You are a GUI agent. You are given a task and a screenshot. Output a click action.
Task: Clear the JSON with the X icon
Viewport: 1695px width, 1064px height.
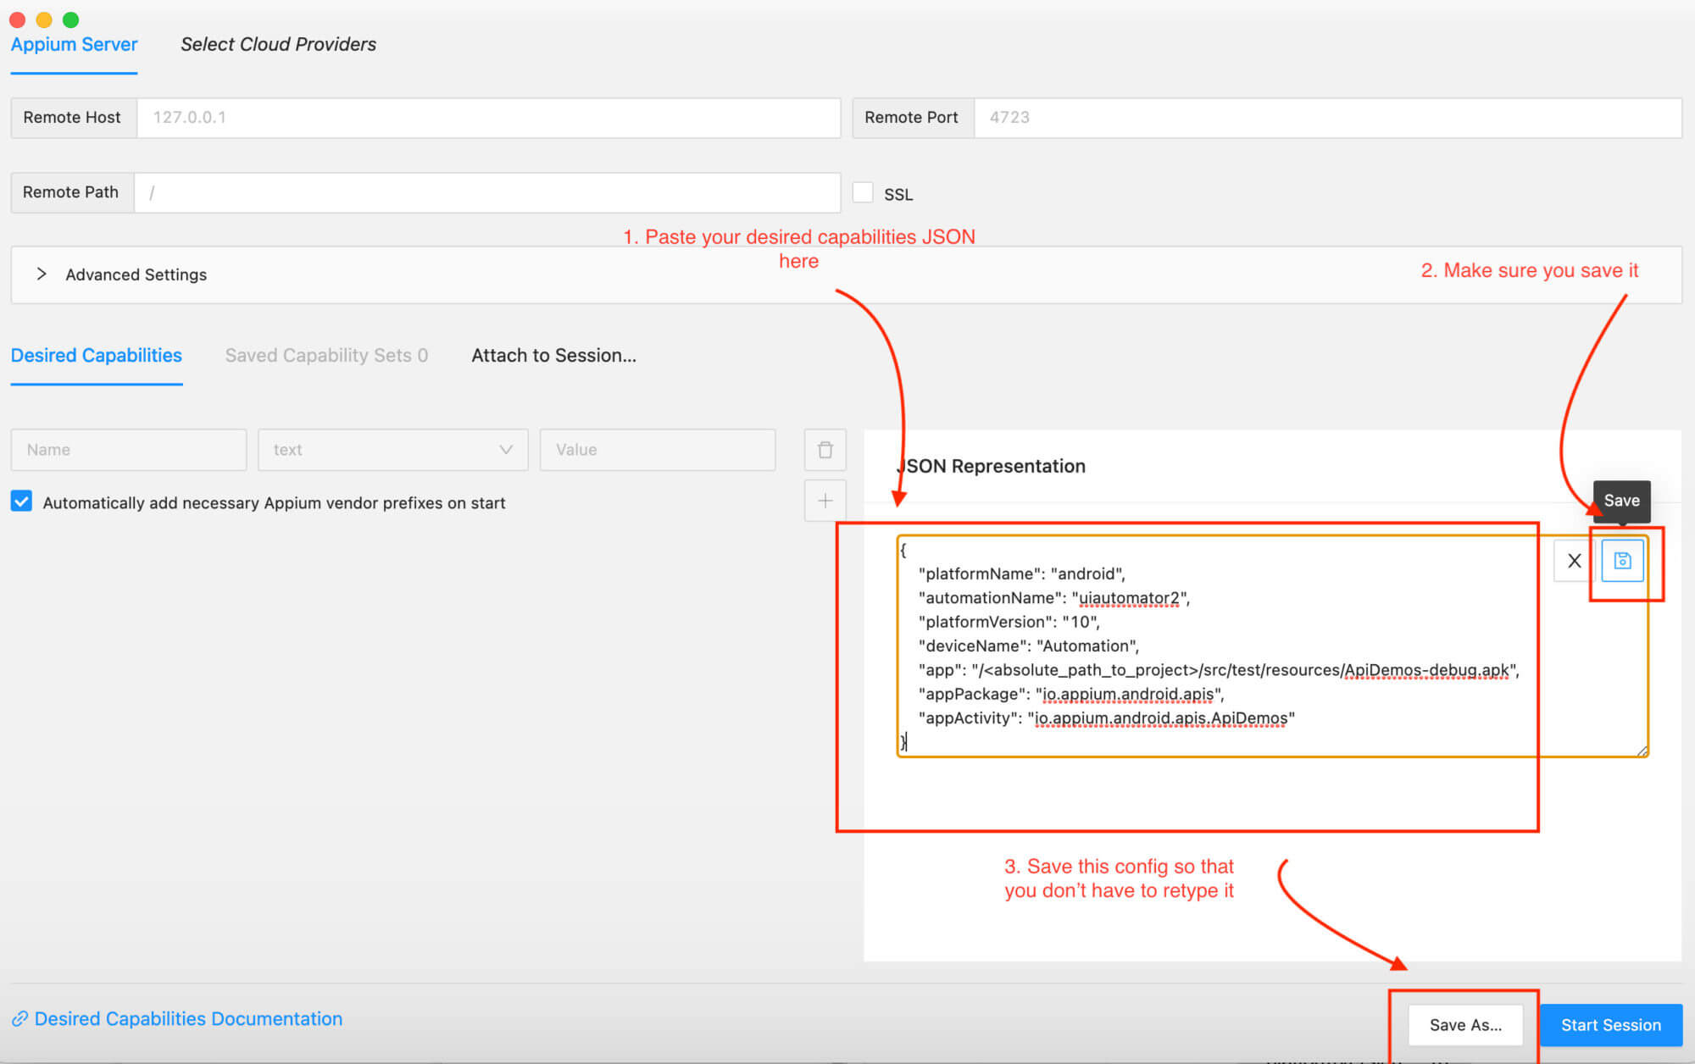click(x=1574, y=560)
